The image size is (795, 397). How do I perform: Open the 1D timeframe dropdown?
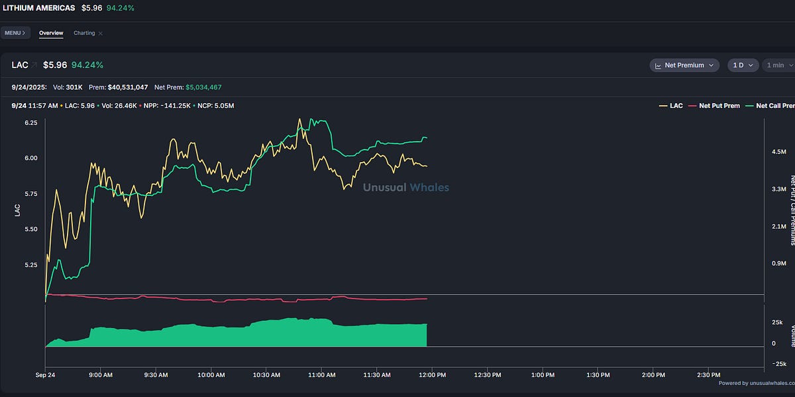[742, 65]
